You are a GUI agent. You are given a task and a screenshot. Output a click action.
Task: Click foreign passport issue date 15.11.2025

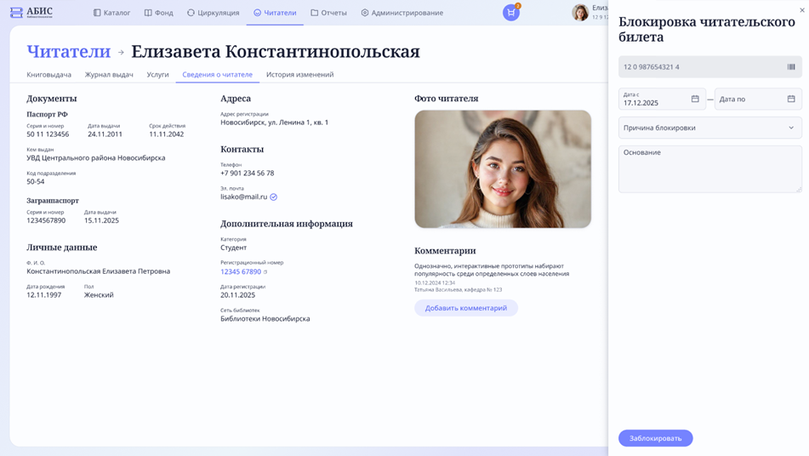coord(101,220)
